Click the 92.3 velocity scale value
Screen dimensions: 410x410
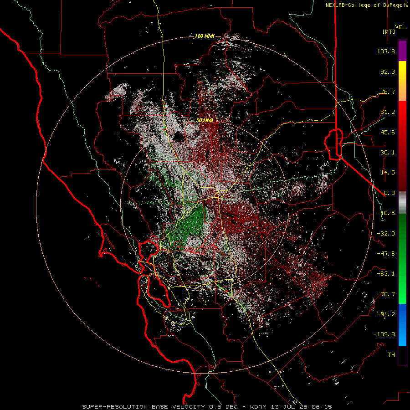coord(388,72)
